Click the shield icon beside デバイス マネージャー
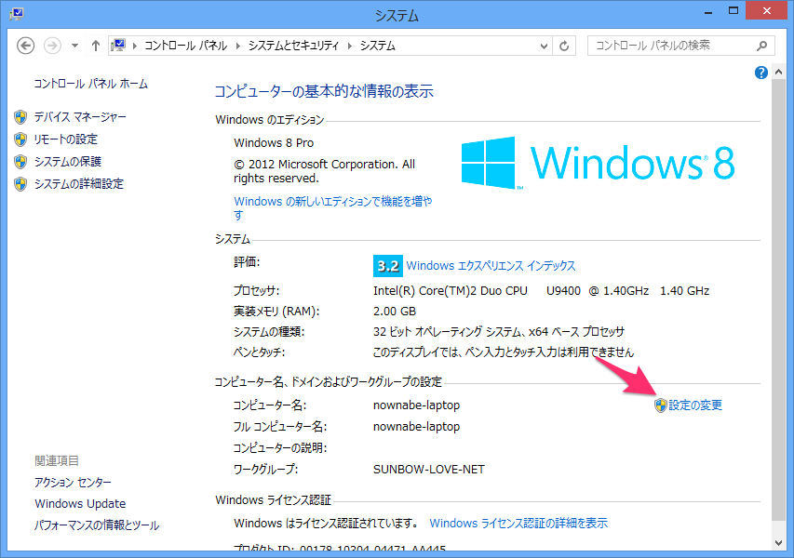The image size is (794, 558). (x=20, y=117)
